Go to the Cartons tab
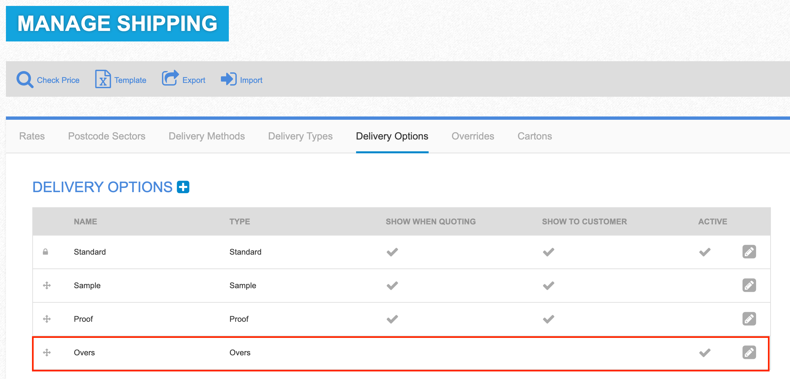790x379 pixels. pyautogui.click(x=534, y=136)
